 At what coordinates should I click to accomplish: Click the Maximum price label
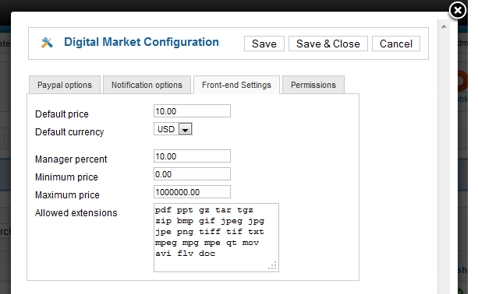[67, 195]
